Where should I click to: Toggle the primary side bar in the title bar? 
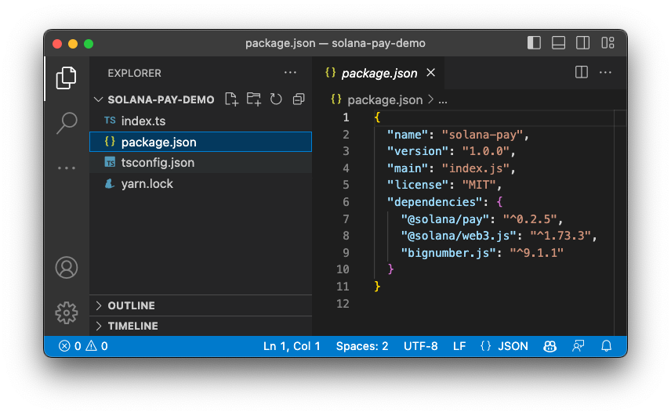534,43
